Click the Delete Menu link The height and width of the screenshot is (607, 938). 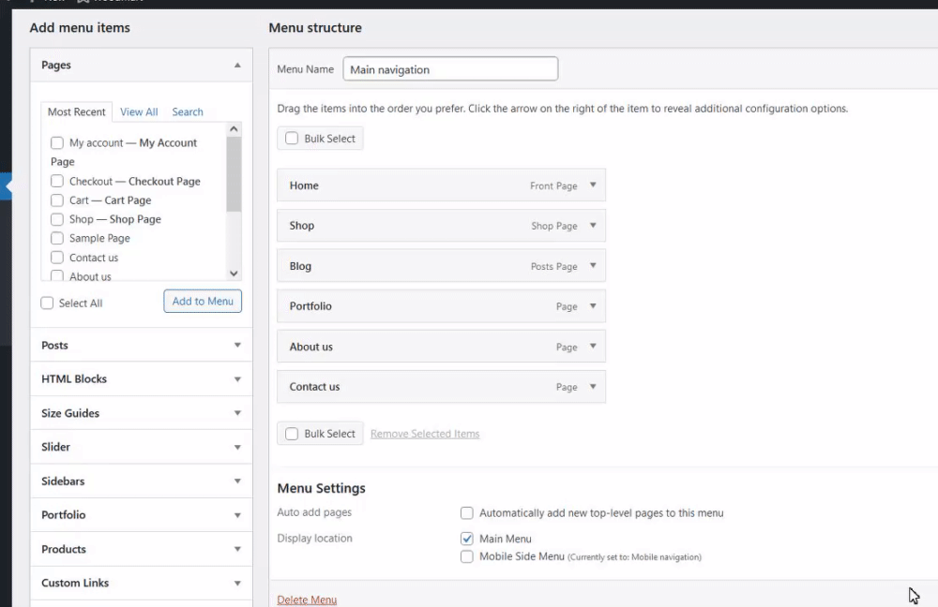pyautogui.click(x=307, y=600)
